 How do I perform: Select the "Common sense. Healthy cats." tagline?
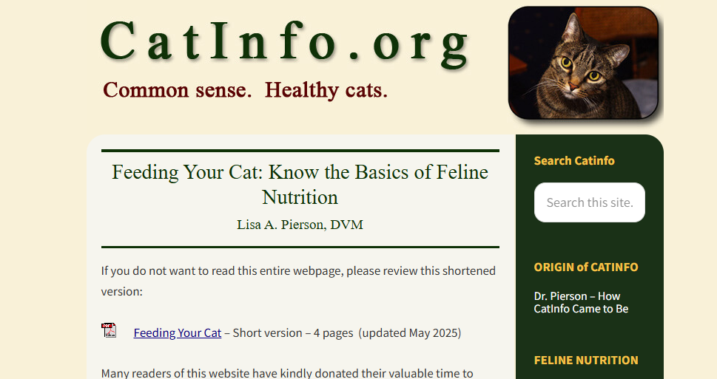(245, 90)
